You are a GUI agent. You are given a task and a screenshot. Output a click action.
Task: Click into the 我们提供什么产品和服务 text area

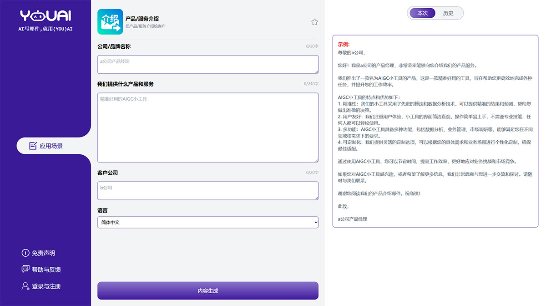pyautogui.click(x=207, y=127)
